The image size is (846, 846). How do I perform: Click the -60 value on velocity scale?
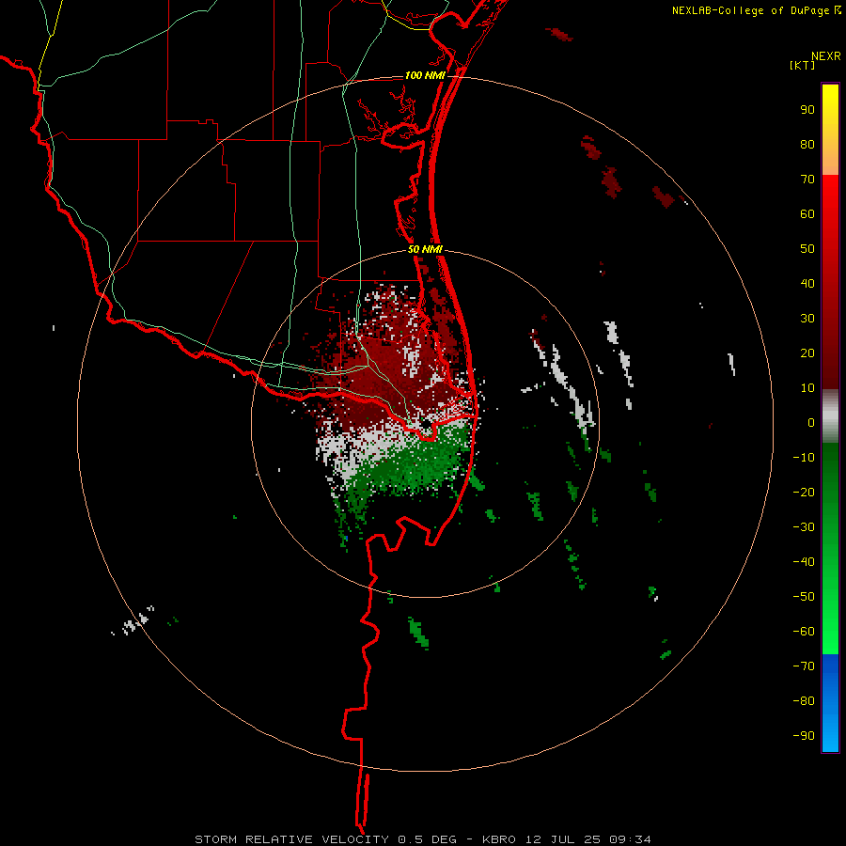804,632
